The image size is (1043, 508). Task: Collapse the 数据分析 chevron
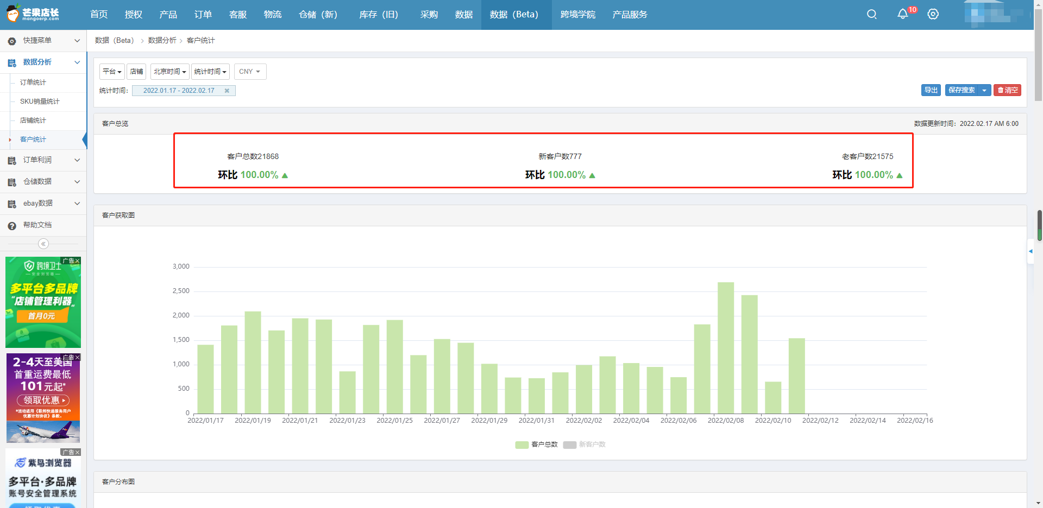tap(77, 62)
